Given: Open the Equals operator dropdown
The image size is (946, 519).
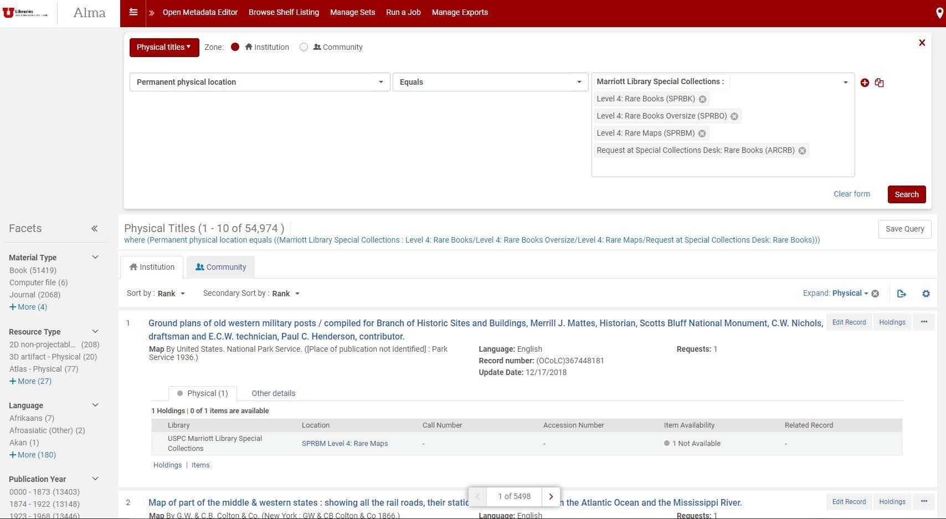Looking at the screenshot, I should [490, 82].
